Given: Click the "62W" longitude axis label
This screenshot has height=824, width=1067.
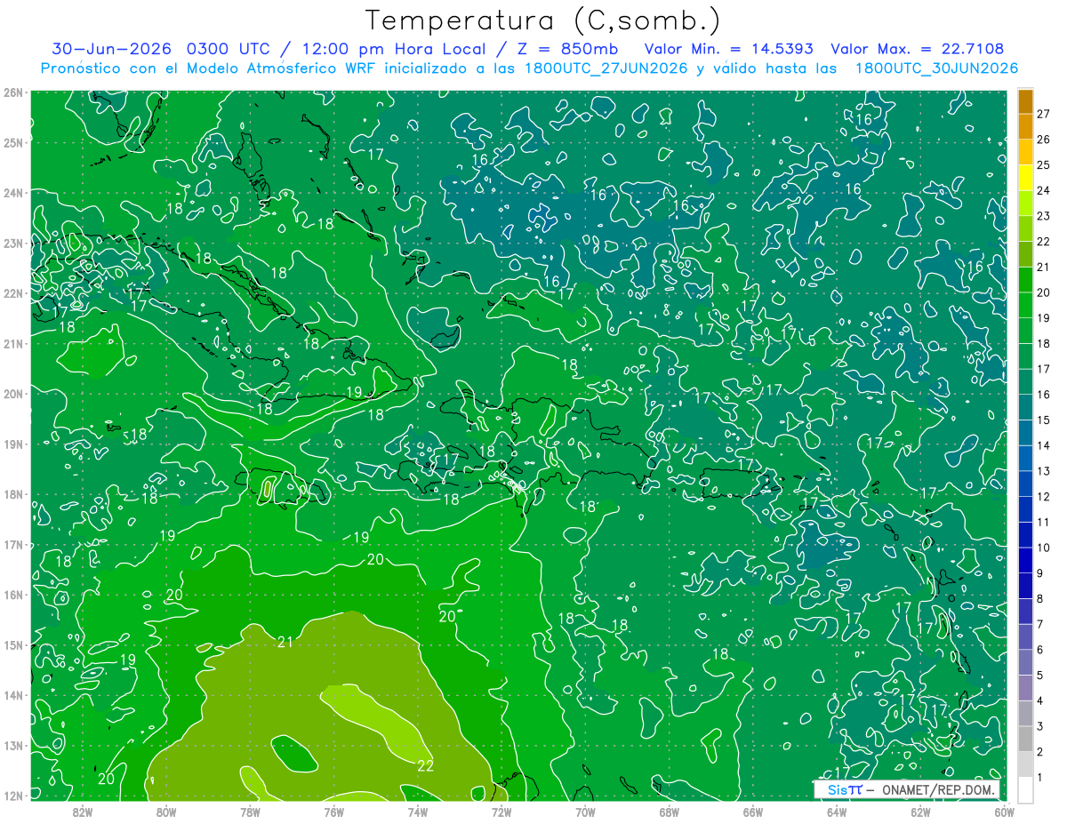Looking at the screenshot, I should 920,812.
